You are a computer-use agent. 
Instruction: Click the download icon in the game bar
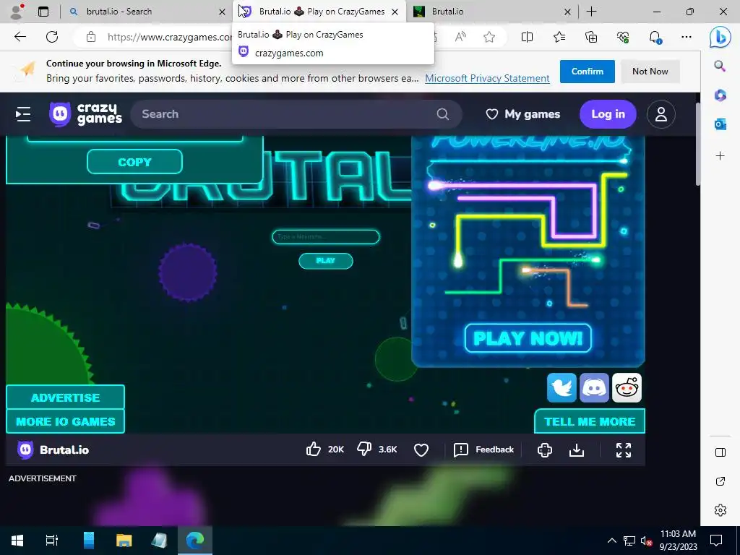click(577, 449)
